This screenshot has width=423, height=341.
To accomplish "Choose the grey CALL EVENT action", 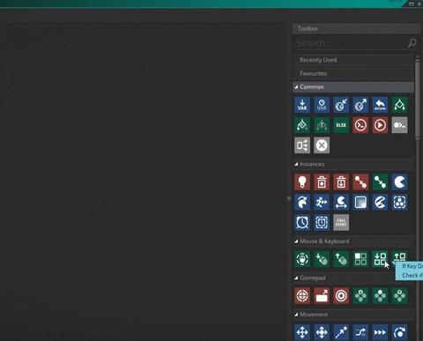I will 341,222.
